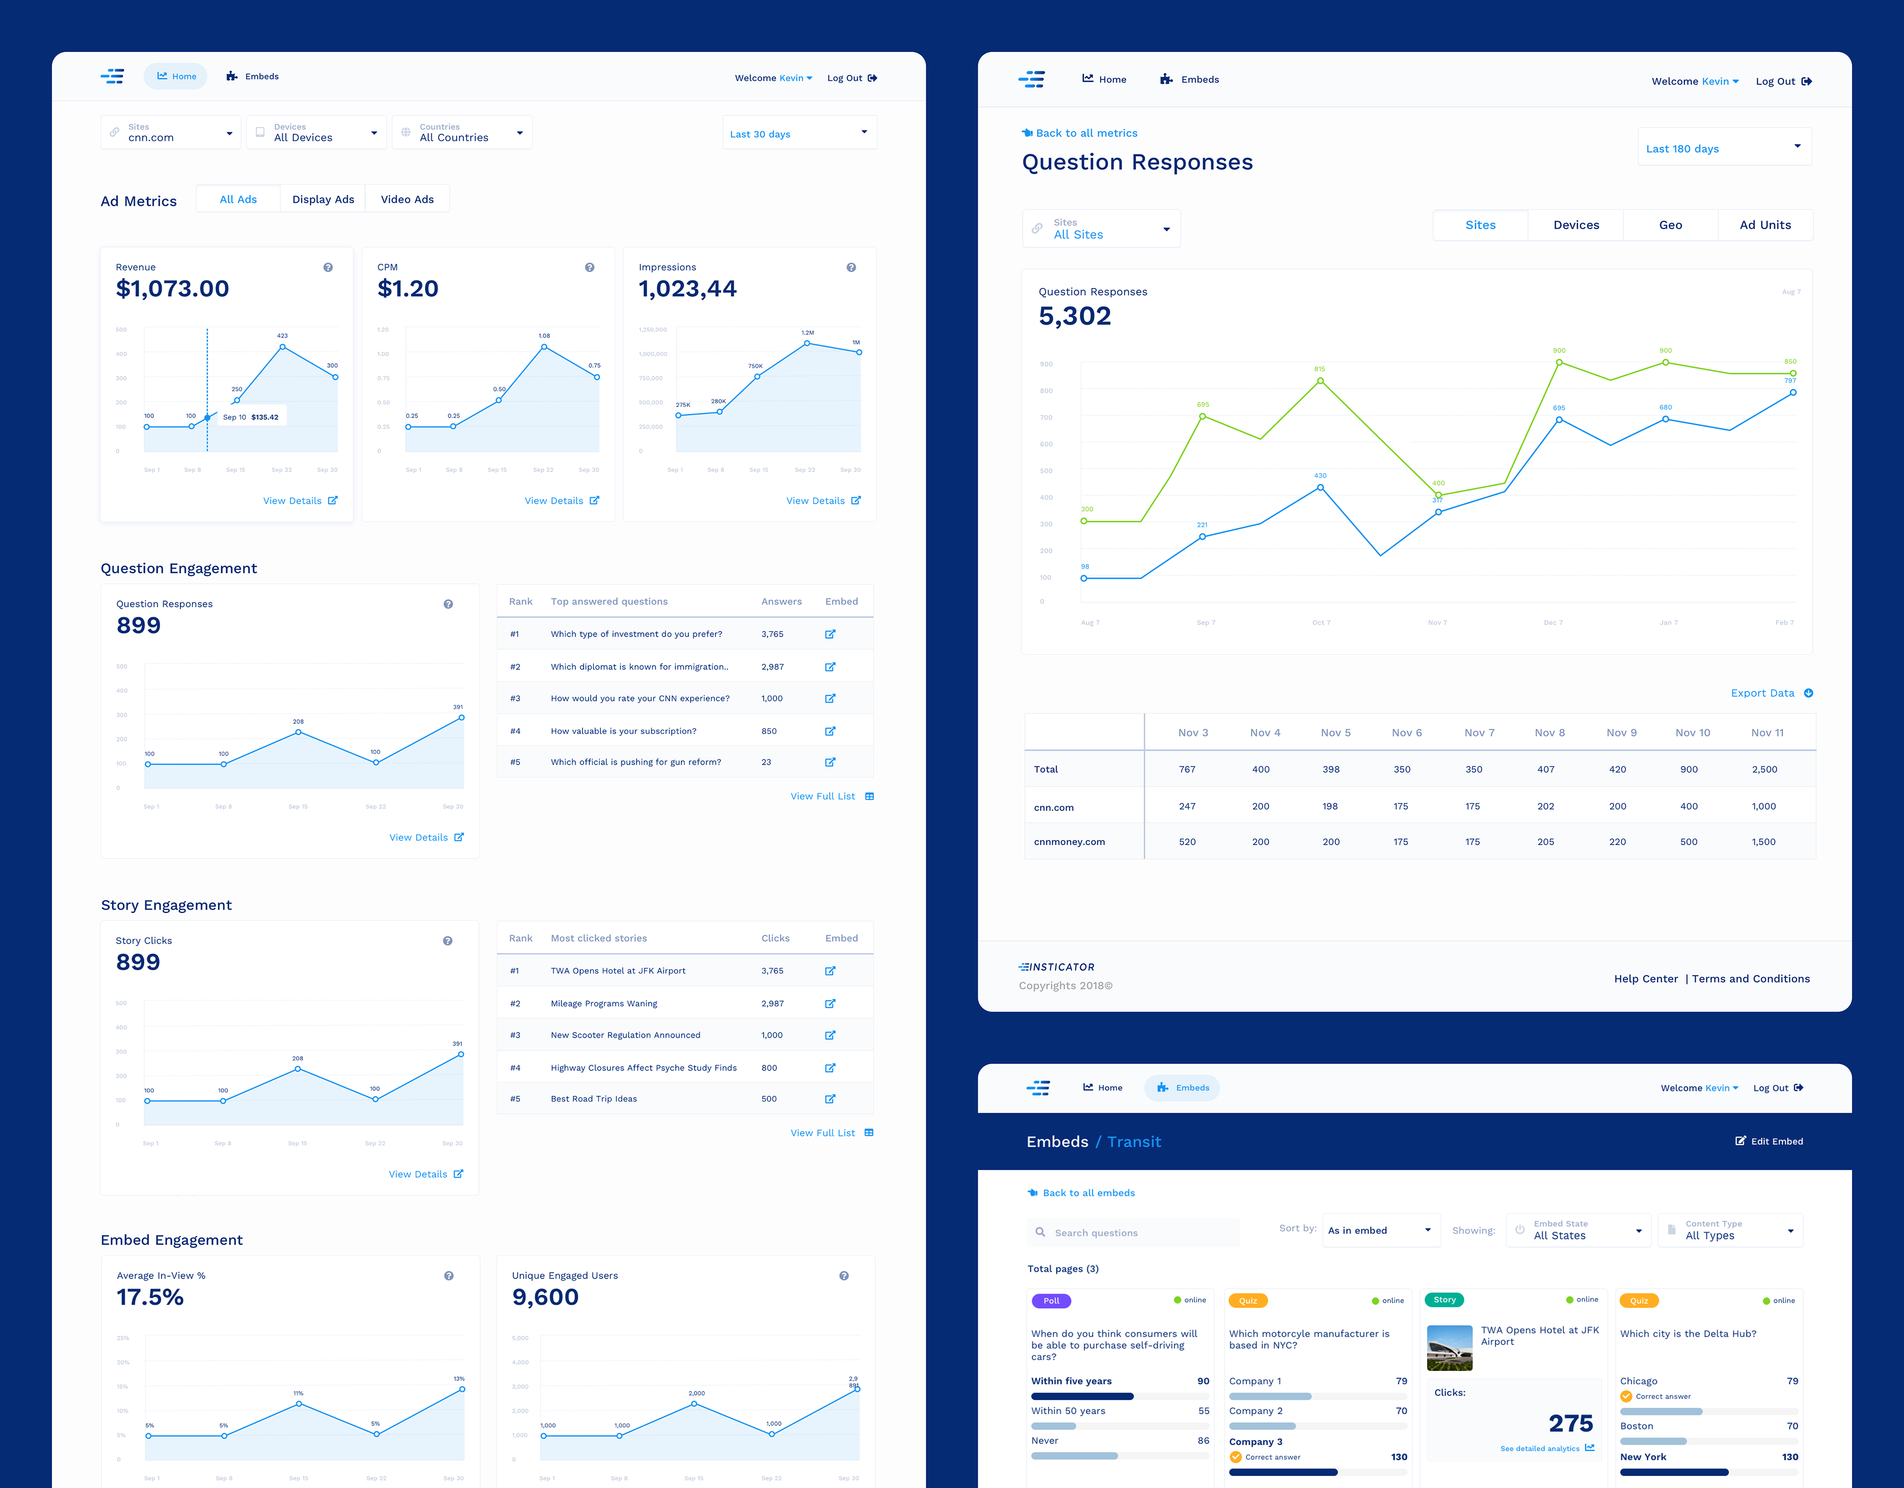
Task: Open embed icon for New Scooter Regulation row
Action: [830, 1035]
